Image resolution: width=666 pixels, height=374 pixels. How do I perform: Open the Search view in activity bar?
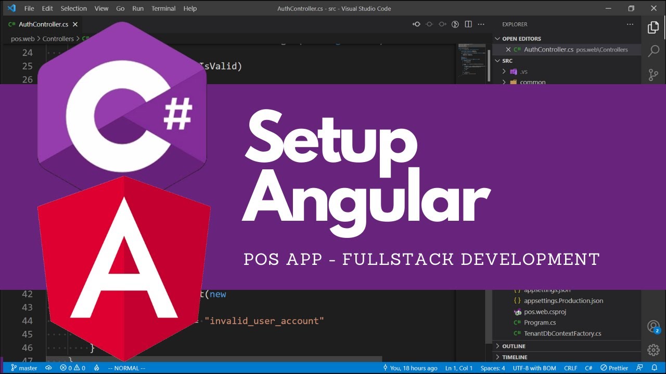coord(654,51)
